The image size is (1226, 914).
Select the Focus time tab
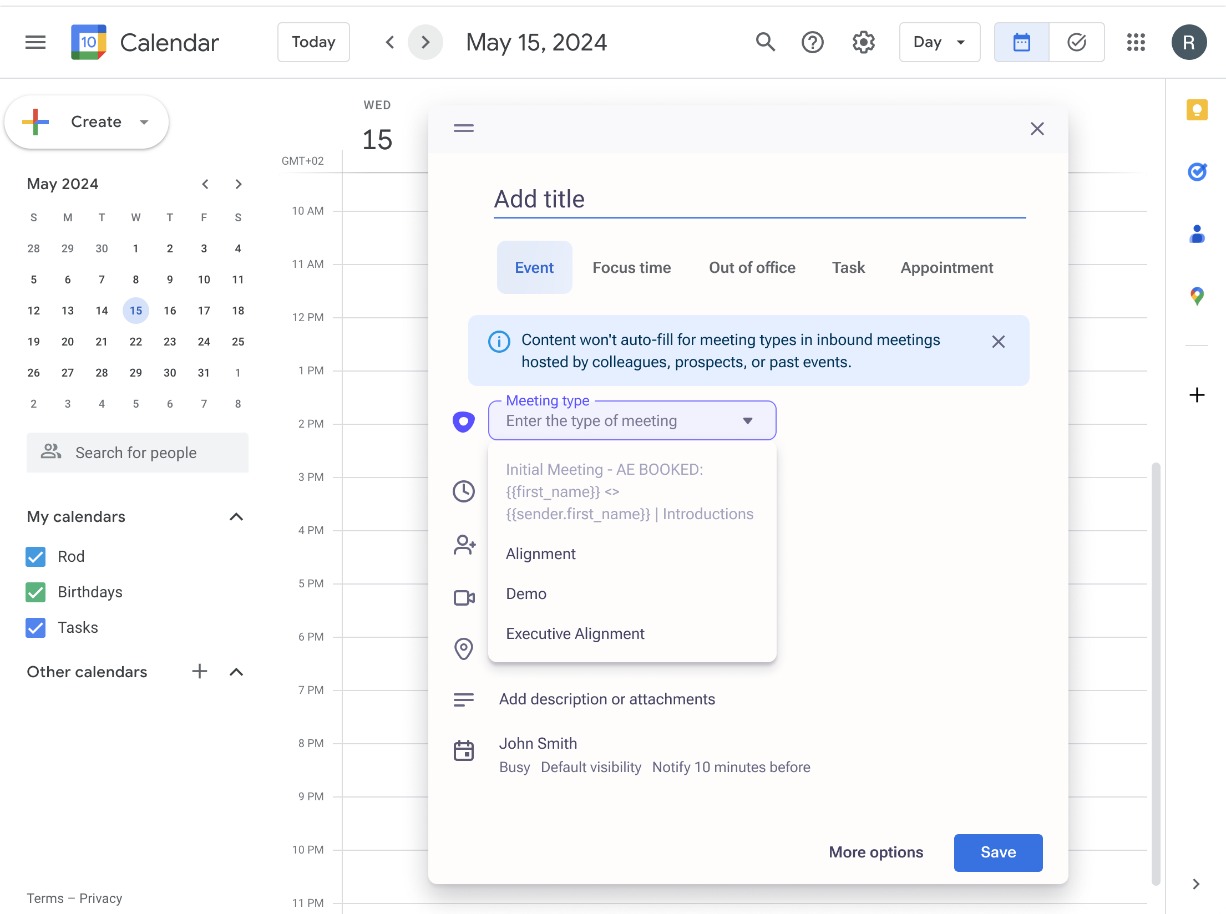pos(631,267)
